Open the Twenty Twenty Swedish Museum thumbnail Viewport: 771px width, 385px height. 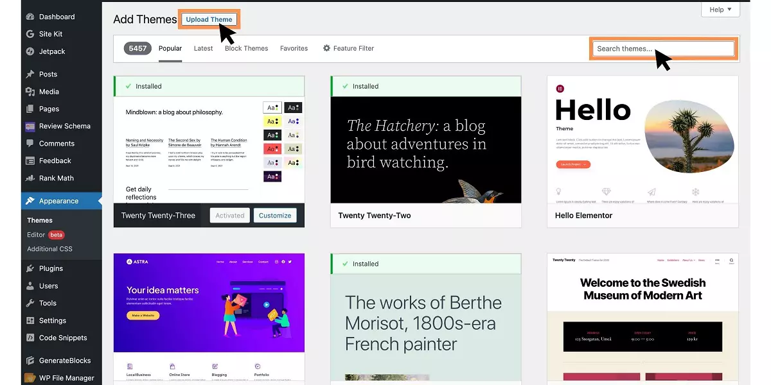[642, 319]
